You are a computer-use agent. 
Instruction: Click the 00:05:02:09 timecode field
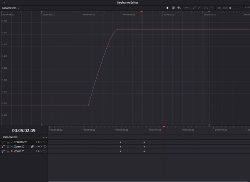point(24,130)
